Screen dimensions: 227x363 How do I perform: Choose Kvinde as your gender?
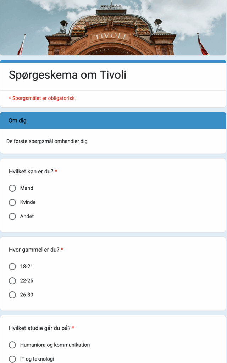[12, 202]
